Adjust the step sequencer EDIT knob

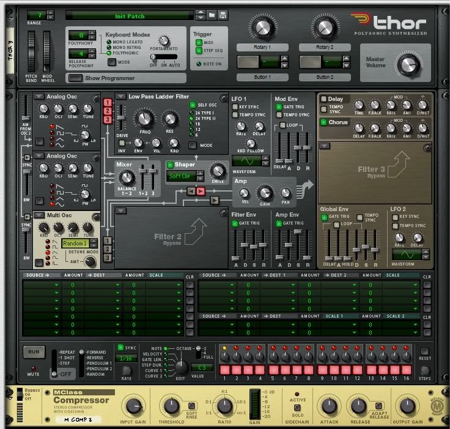coord(182,367)
